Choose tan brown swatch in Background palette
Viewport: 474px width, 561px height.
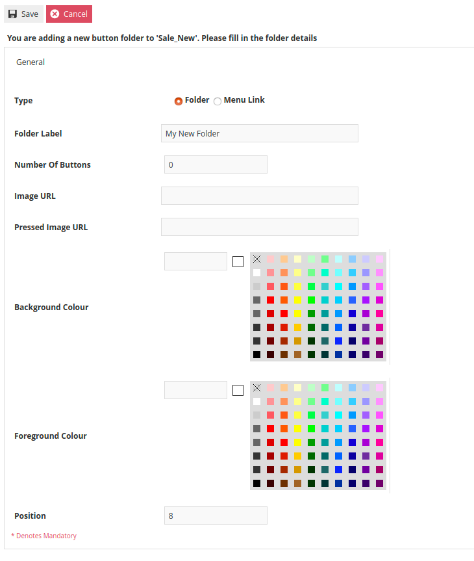tap(298, 354)
